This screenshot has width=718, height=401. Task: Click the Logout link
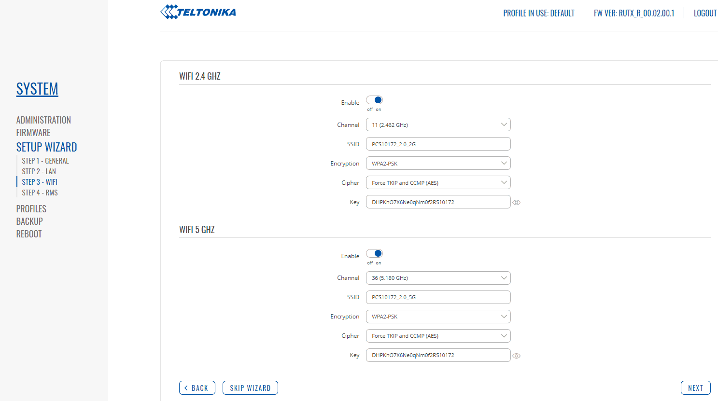(705, 14)
